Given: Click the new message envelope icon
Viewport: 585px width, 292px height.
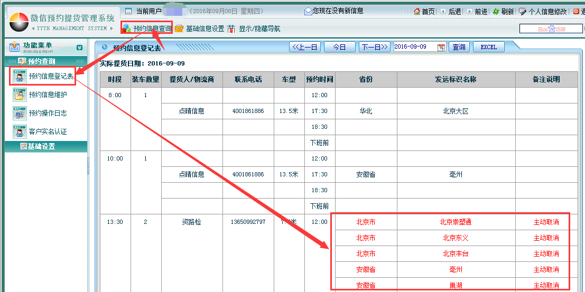Looking at the screenshot, I should pyautogui.click(x=308, y=11).
